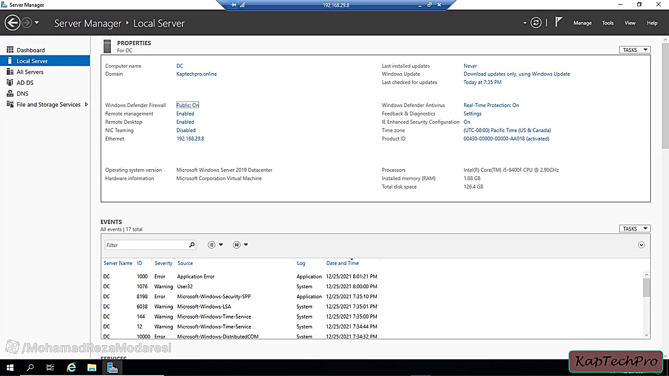Open the events criteria list dropdown

215,245
